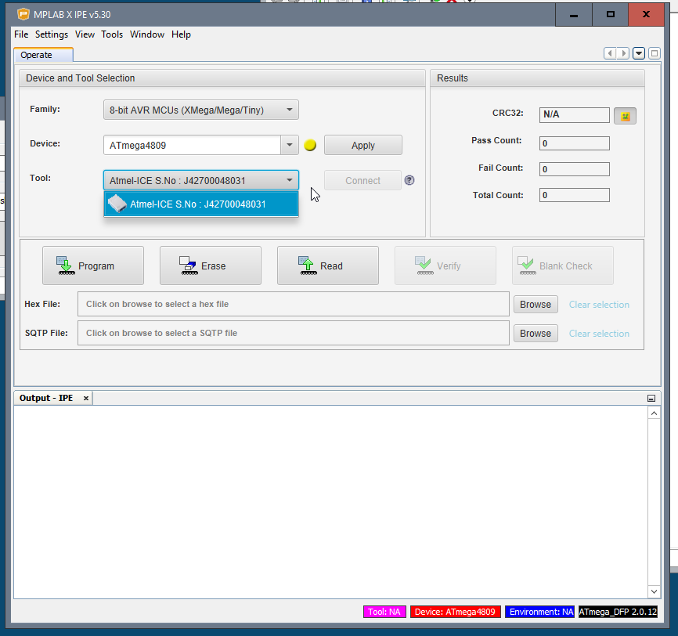
Task: Open the tab list dropdown arrow button
Action: [639, 53]
